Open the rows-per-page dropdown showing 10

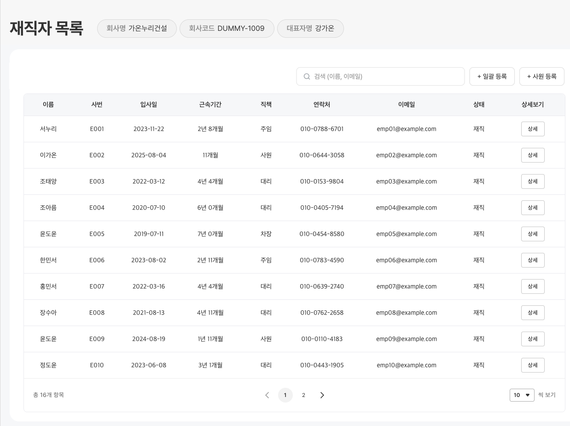522,395
